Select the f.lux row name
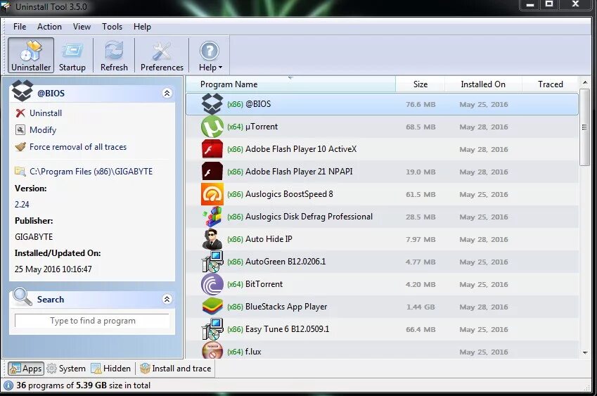The image size is (597, 396). pyautogui.click(x=253, y=352)
